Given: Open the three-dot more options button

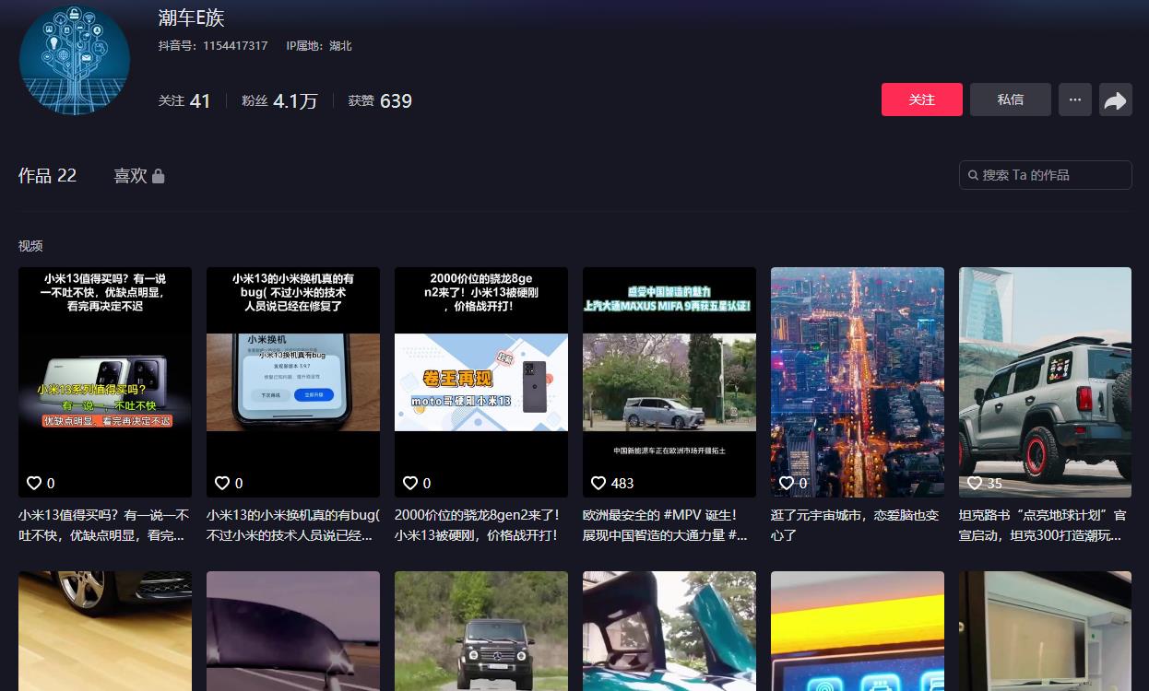Looking at the screenshot, I should (x=1075, y=100).
